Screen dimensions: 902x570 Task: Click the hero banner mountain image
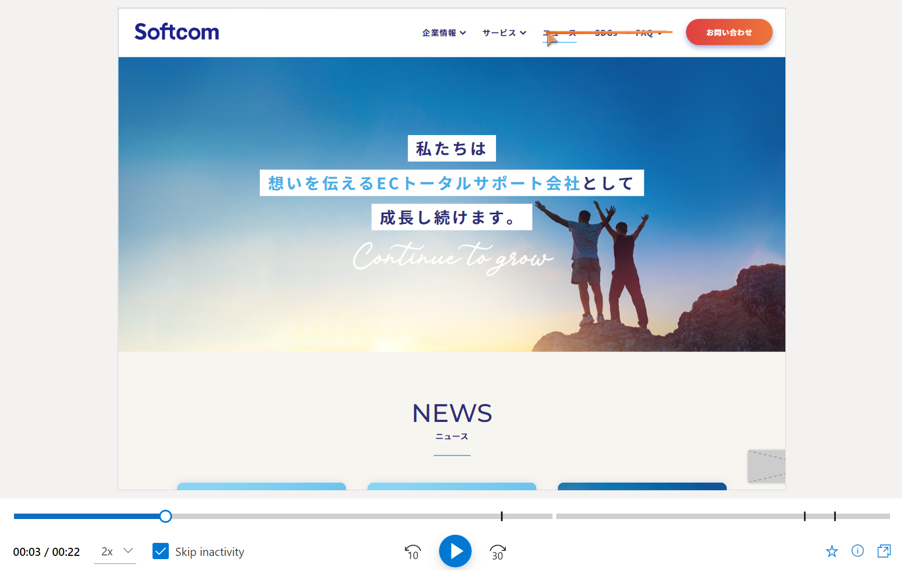[x=452, y=204]
